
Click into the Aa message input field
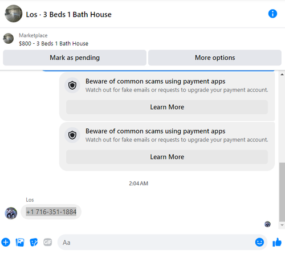(157, 242)
